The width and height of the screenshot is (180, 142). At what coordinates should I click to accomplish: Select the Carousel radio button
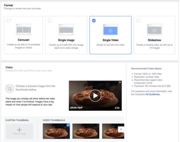point(8,20)
